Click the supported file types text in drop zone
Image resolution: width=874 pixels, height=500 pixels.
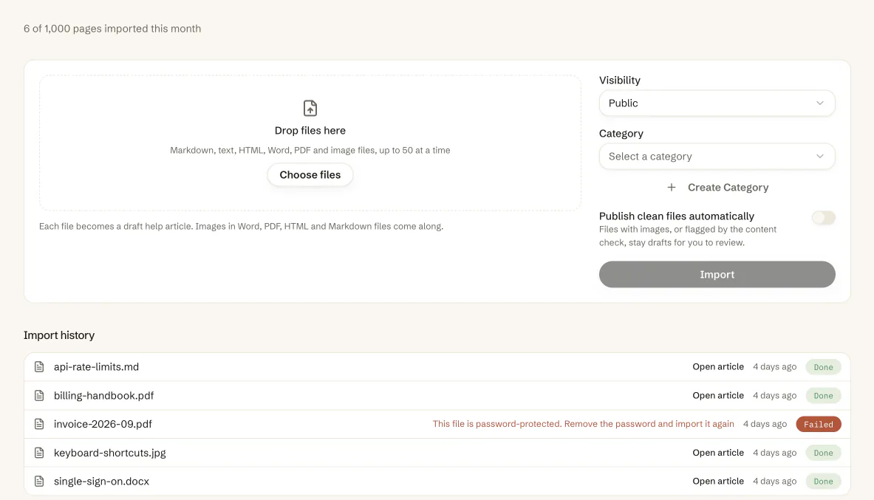(310, 151)
